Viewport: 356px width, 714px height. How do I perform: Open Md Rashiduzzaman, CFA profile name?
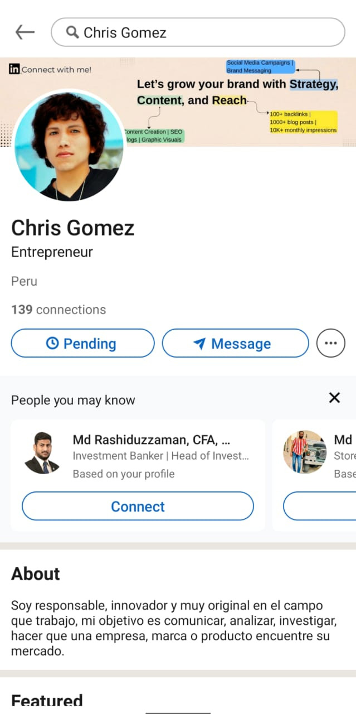(x=152, y=440)
